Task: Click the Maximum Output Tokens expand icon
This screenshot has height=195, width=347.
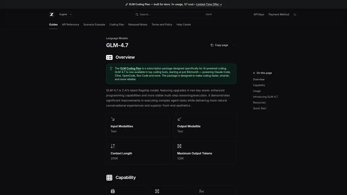Action: point(179,146)
